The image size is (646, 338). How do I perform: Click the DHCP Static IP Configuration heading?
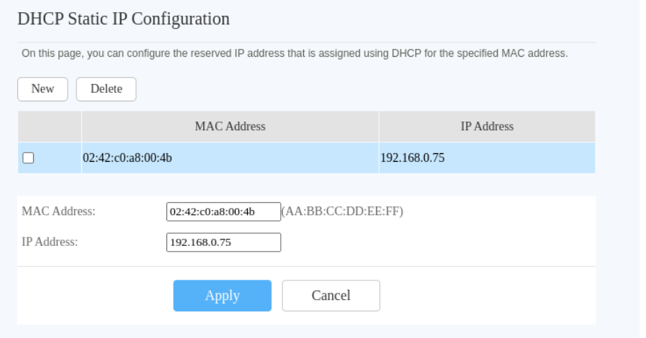(124, 19)
